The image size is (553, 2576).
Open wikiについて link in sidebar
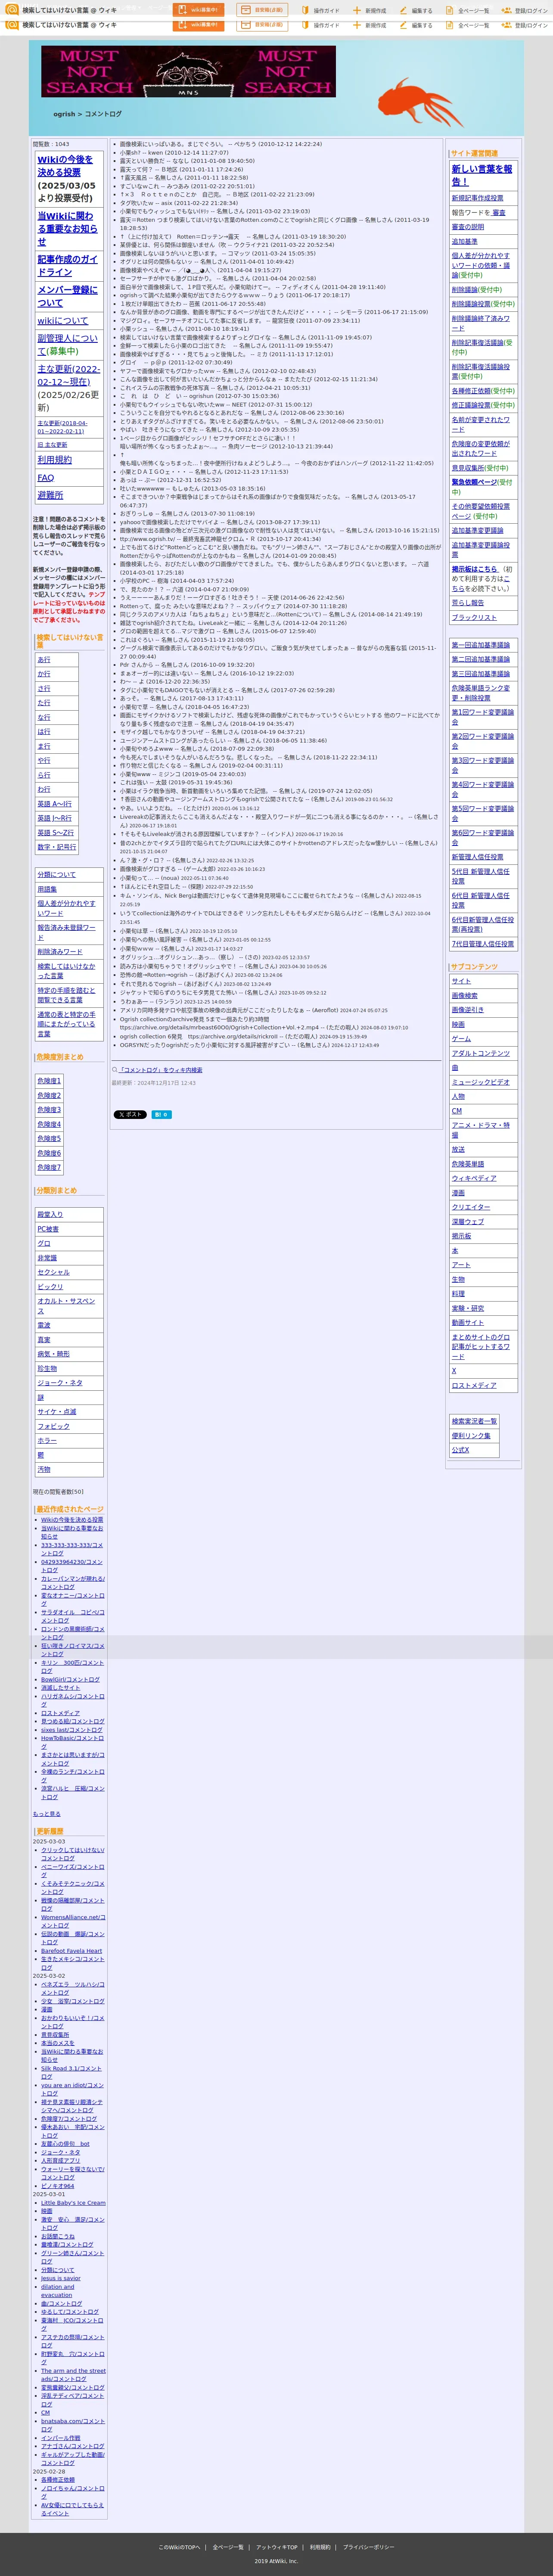click(x=62, y=321)
